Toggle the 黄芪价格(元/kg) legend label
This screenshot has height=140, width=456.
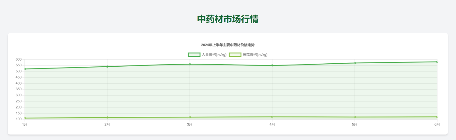click(x=255, y=55)
